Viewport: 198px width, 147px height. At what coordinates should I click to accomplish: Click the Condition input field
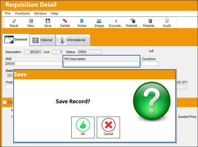click(150, 64)
